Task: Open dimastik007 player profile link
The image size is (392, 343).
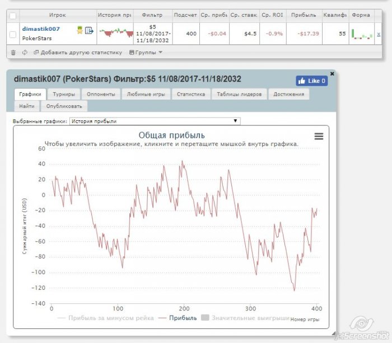Action: [x=41, y=29]
